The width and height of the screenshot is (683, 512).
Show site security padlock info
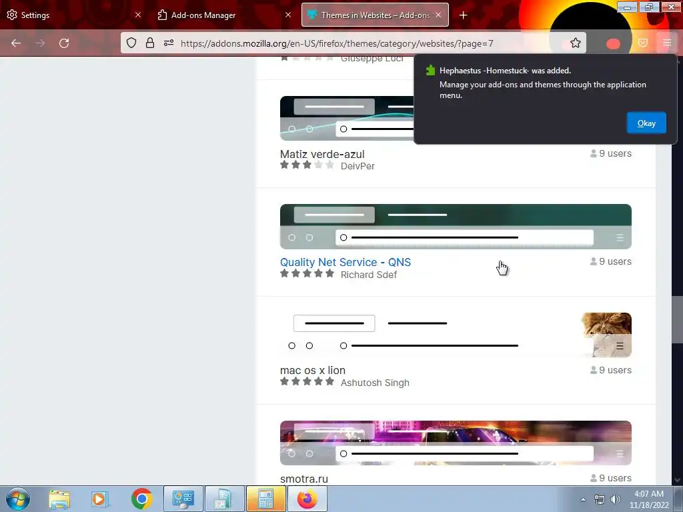[x=150, y=43]
